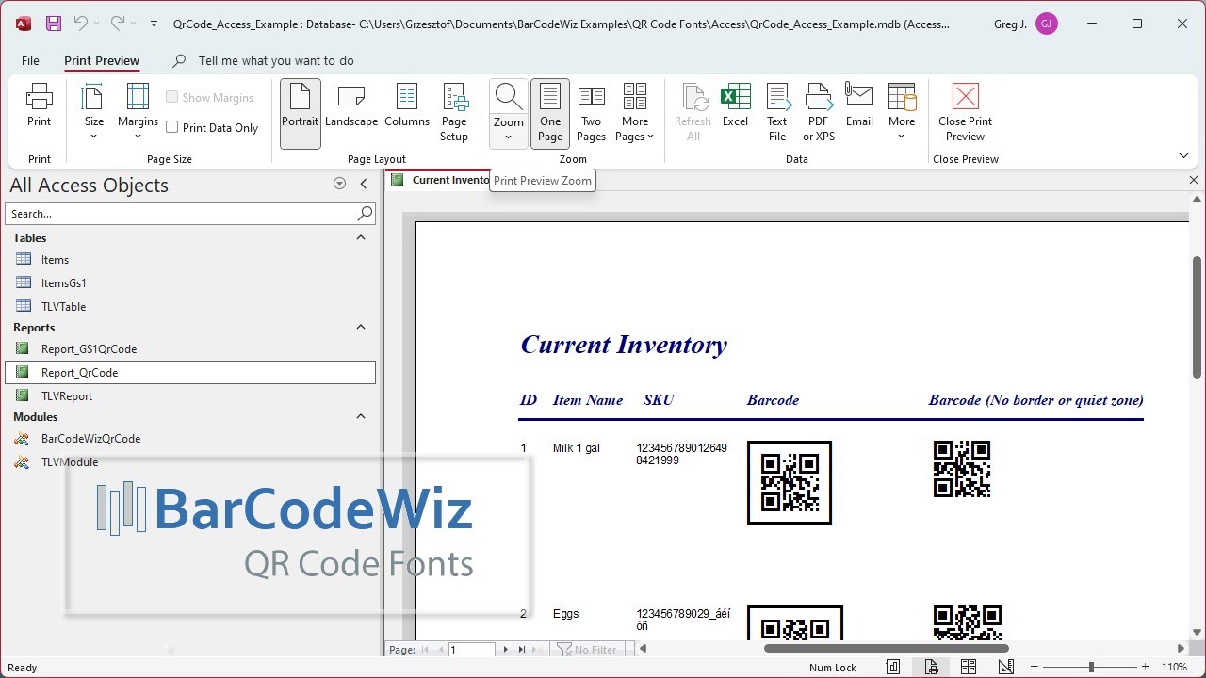Open Page Setup dialog

tap(454, 113)
